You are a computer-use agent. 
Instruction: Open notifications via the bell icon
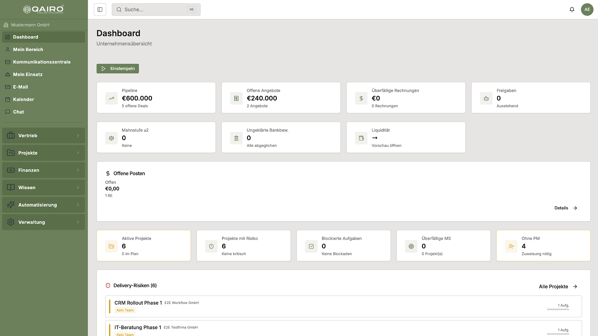click(x=572, y=9)
